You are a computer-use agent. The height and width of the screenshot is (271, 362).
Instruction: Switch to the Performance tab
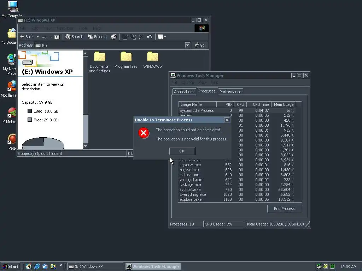click(230, 92)
